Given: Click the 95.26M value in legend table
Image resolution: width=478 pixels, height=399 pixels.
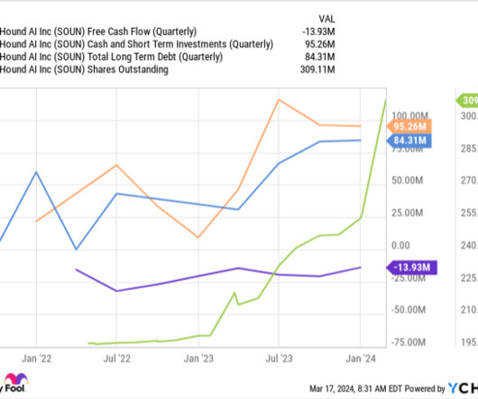Looking at the screenshot, I should click(320, 44).
